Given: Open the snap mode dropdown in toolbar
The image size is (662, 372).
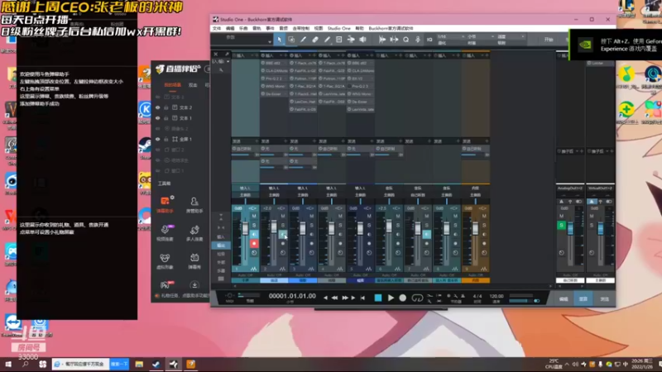Looking at the screenshot, I should 511,36.
